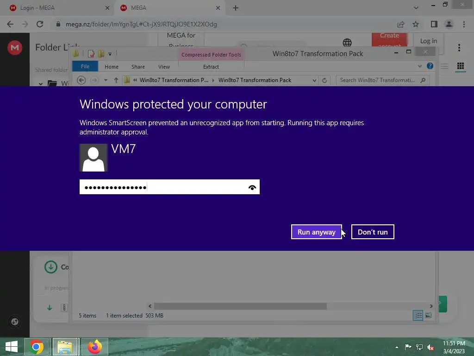This screenshot has width=474, height=356.
Task: Reveal password with the eye icon
Action: pyautogui.click(x=252, y=188)
